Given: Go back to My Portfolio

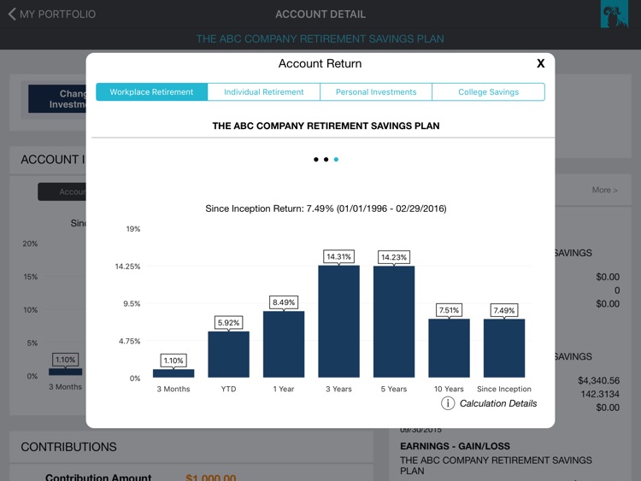Looking at the screenshot, I should click(52, 15).
